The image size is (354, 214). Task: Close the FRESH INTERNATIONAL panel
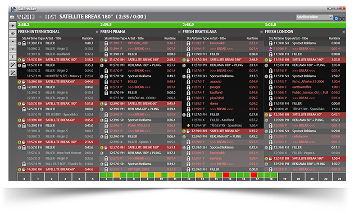click(97, 32)
